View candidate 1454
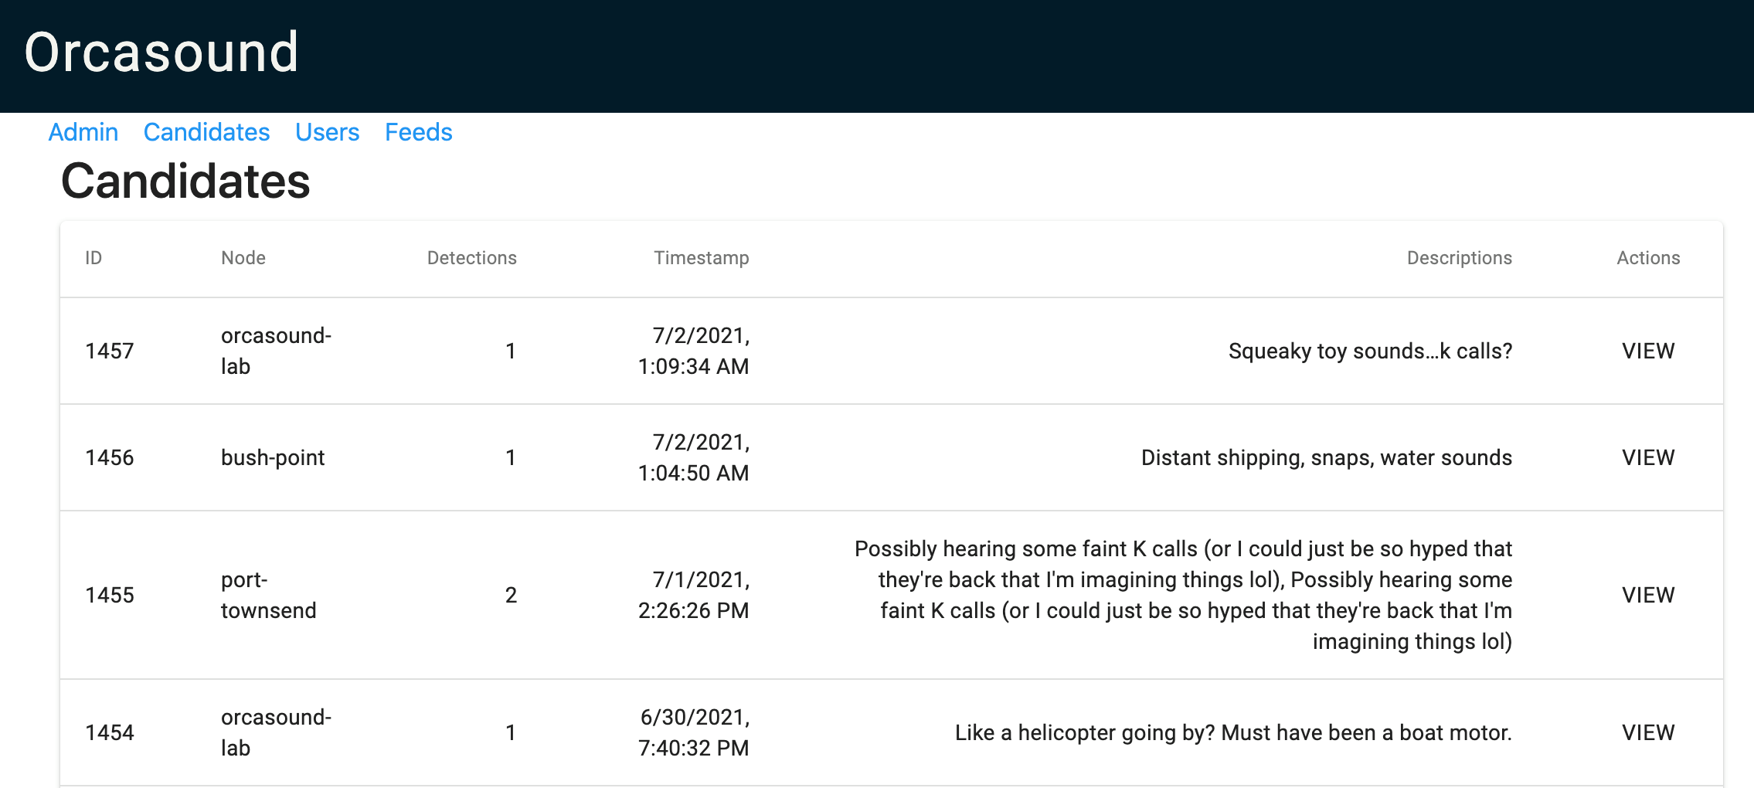1754x788 pixels. pos(1647,732)
